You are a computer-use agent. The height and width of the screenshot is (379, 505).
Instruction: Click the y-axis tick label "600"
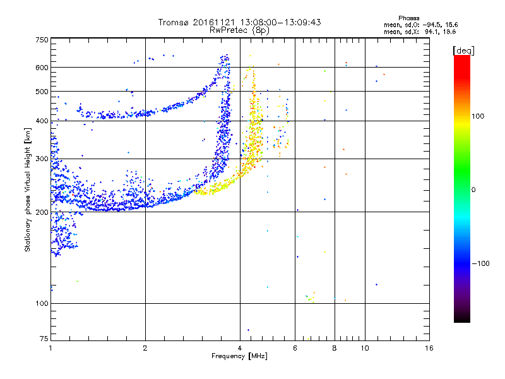tap(42, 68)
